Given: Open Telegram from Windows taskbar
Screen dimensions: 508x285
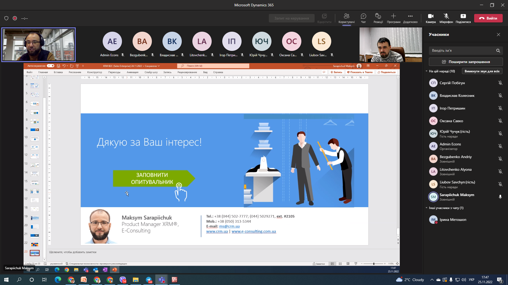Looking at the screenshot, I should [149, 280].
